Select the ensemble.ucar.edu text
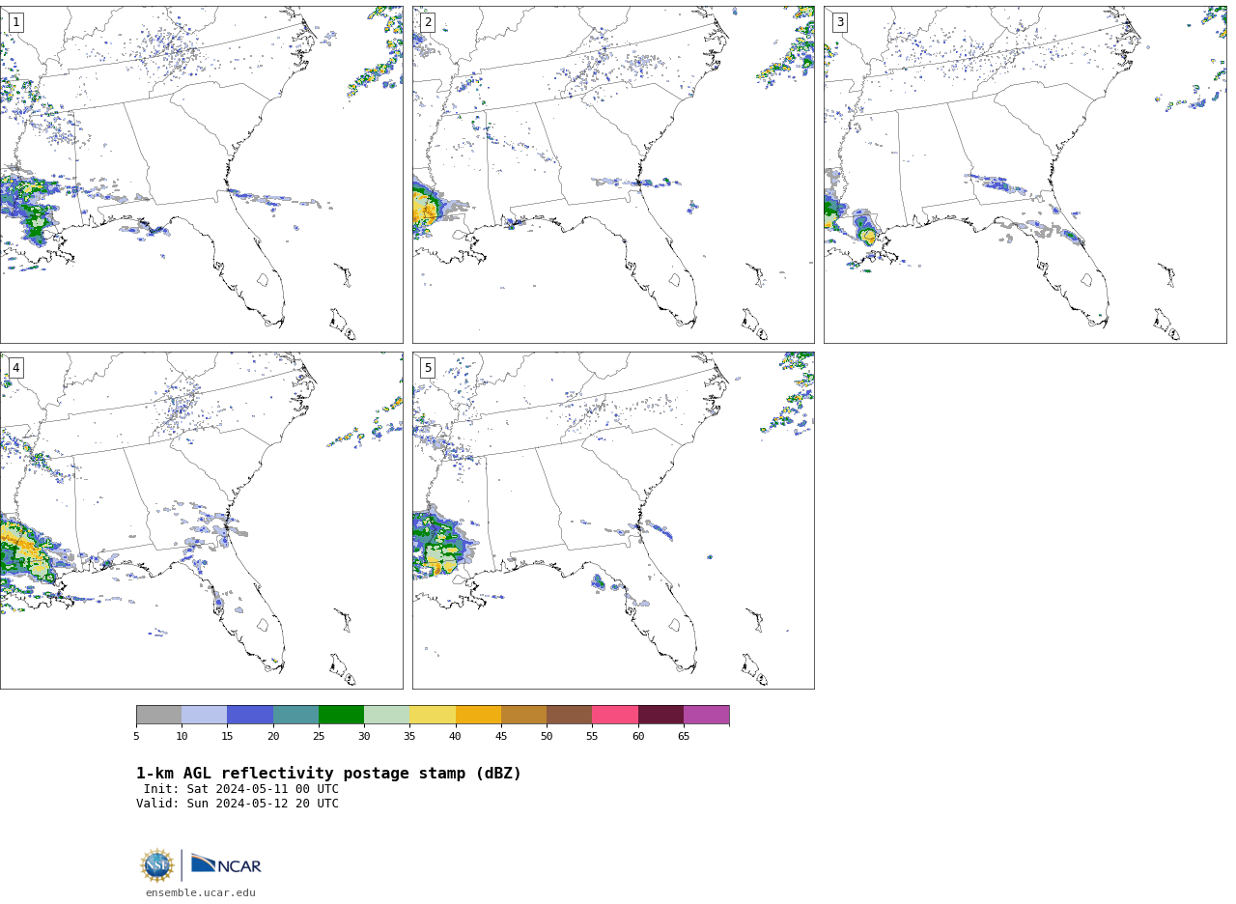This screenshot has width=1236, height=904. [201, 893]
